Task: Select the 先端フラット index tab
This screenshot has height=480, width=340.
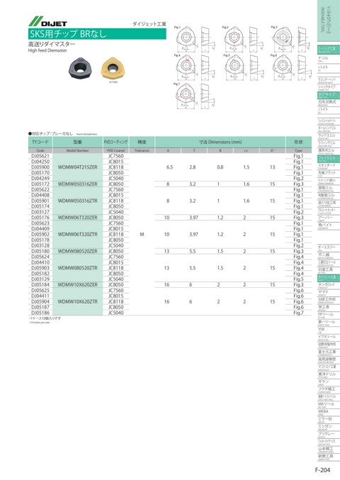Action: (x=329, y=174)
